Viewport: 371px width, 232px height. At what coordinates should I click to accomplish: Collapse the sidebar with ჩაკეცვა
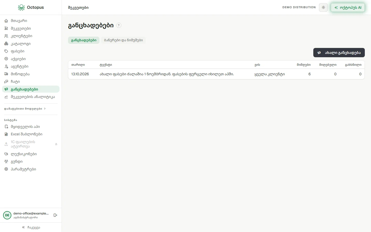tap(31, 227)
